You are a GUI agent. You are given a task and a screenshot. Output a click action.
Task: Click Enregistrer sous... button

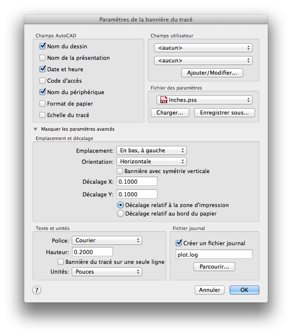[x=225, y=113]
